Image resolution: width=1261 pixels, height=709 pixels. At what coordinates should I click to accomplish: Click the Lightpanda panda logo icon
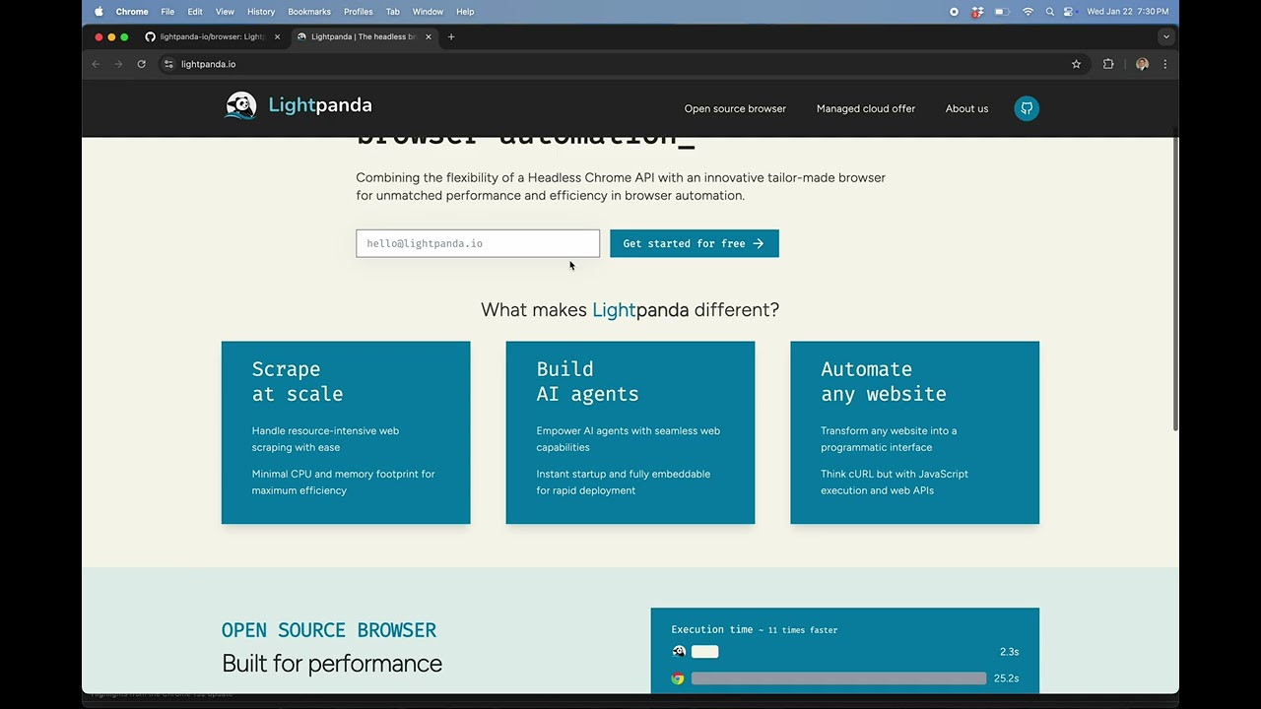coord(240,105)
